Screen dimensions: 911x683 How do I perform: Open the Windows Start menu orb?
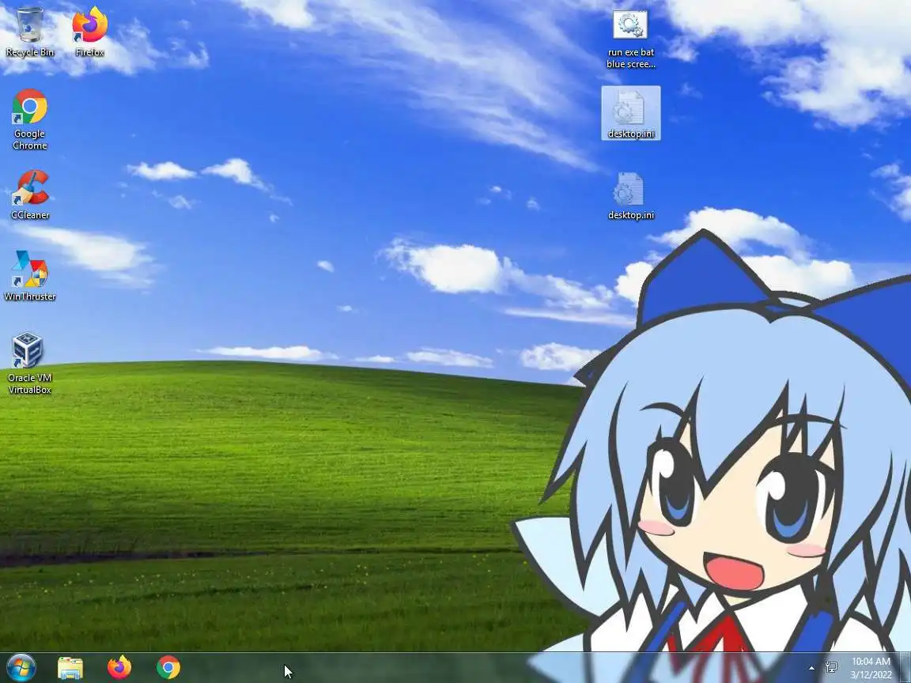click(21, 667)
